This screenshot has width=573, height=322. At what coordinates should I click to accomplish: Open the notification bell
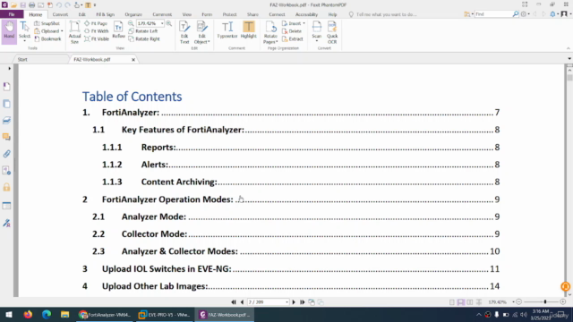coord(553,14)
